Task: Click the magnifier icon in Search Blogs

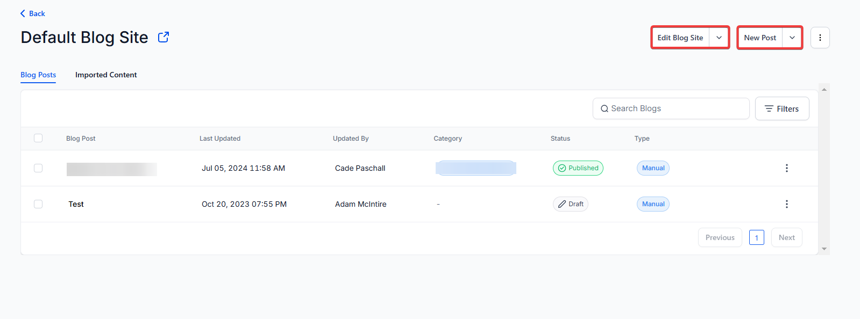Action: [605, 108]
